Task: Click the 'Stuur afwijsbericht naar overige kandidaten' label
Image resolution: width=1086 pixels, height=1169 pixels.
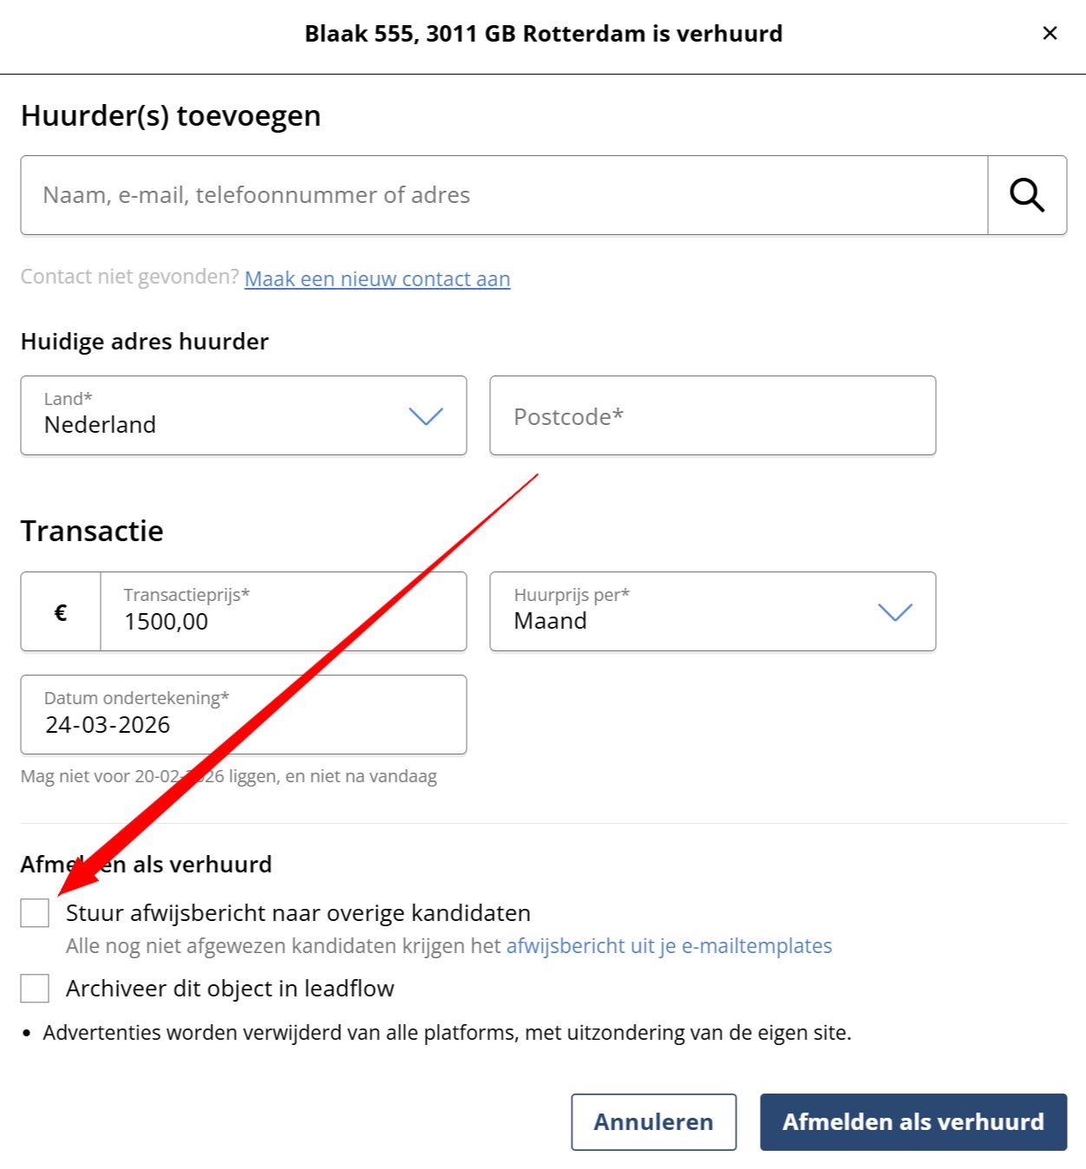Action: (x=298, y=913)
